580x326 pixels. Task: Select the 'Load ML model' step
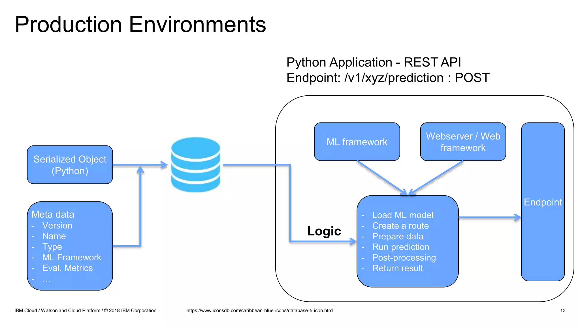tap(403, 215)
